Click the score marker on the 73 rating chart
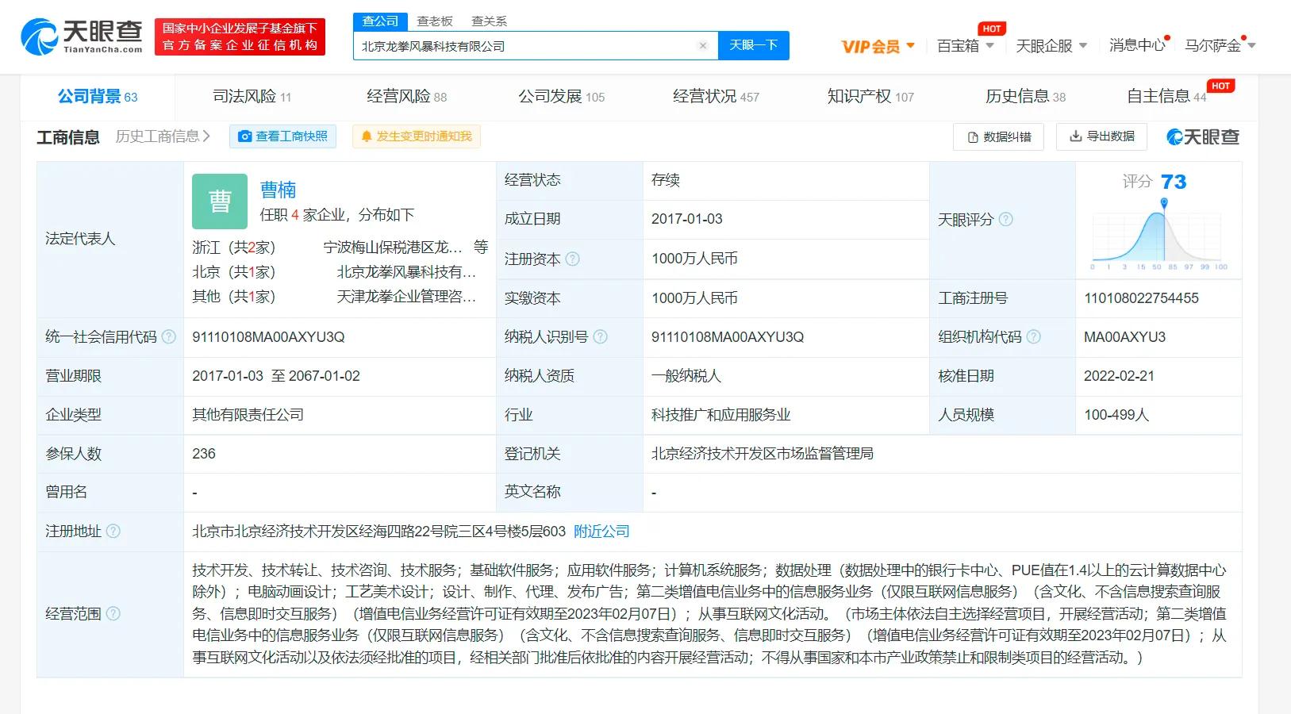1291x714 pixels. pyautogui.click(x=1162, y=202)
